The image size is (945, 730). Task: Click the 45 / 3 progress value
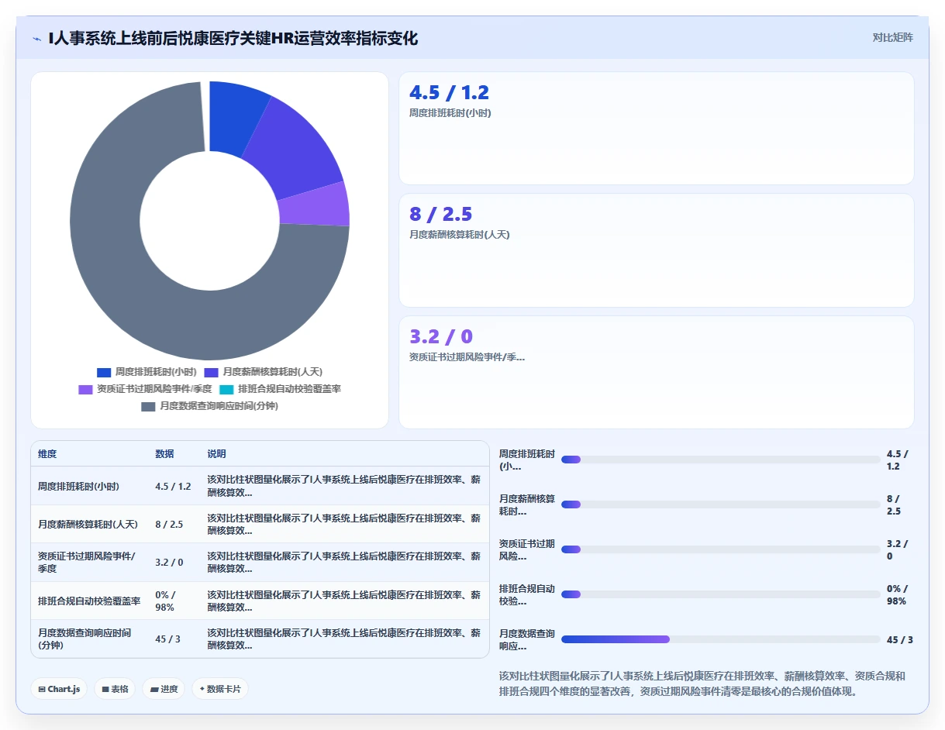tap(900, 640)
